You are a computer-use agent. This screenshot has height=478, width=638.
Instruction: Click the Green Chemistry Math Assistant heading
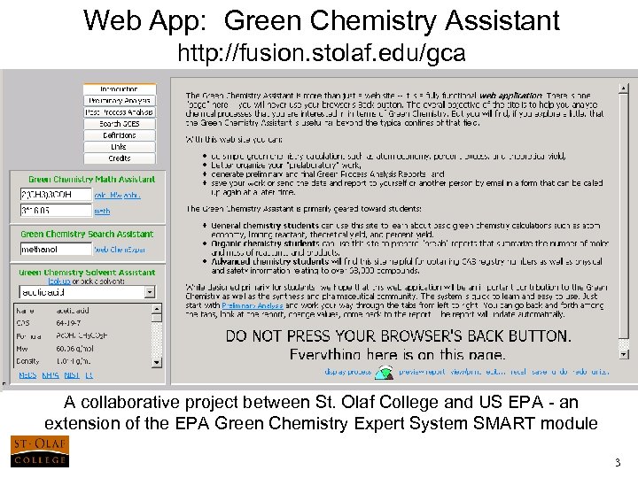pos(91,179)
